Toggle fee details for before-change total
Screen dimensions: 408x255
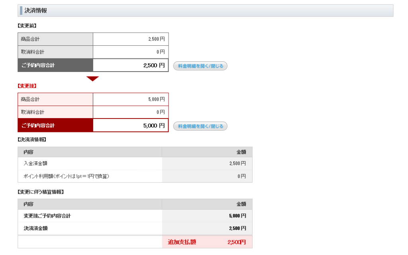click(x=200, y=66)
